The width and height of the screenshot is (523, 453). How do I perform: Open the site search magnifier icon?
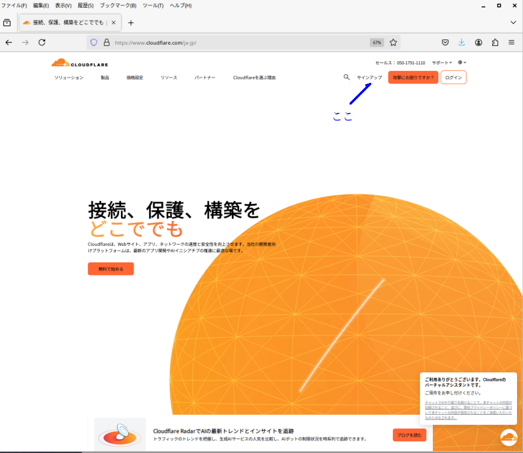click(346, 77)
